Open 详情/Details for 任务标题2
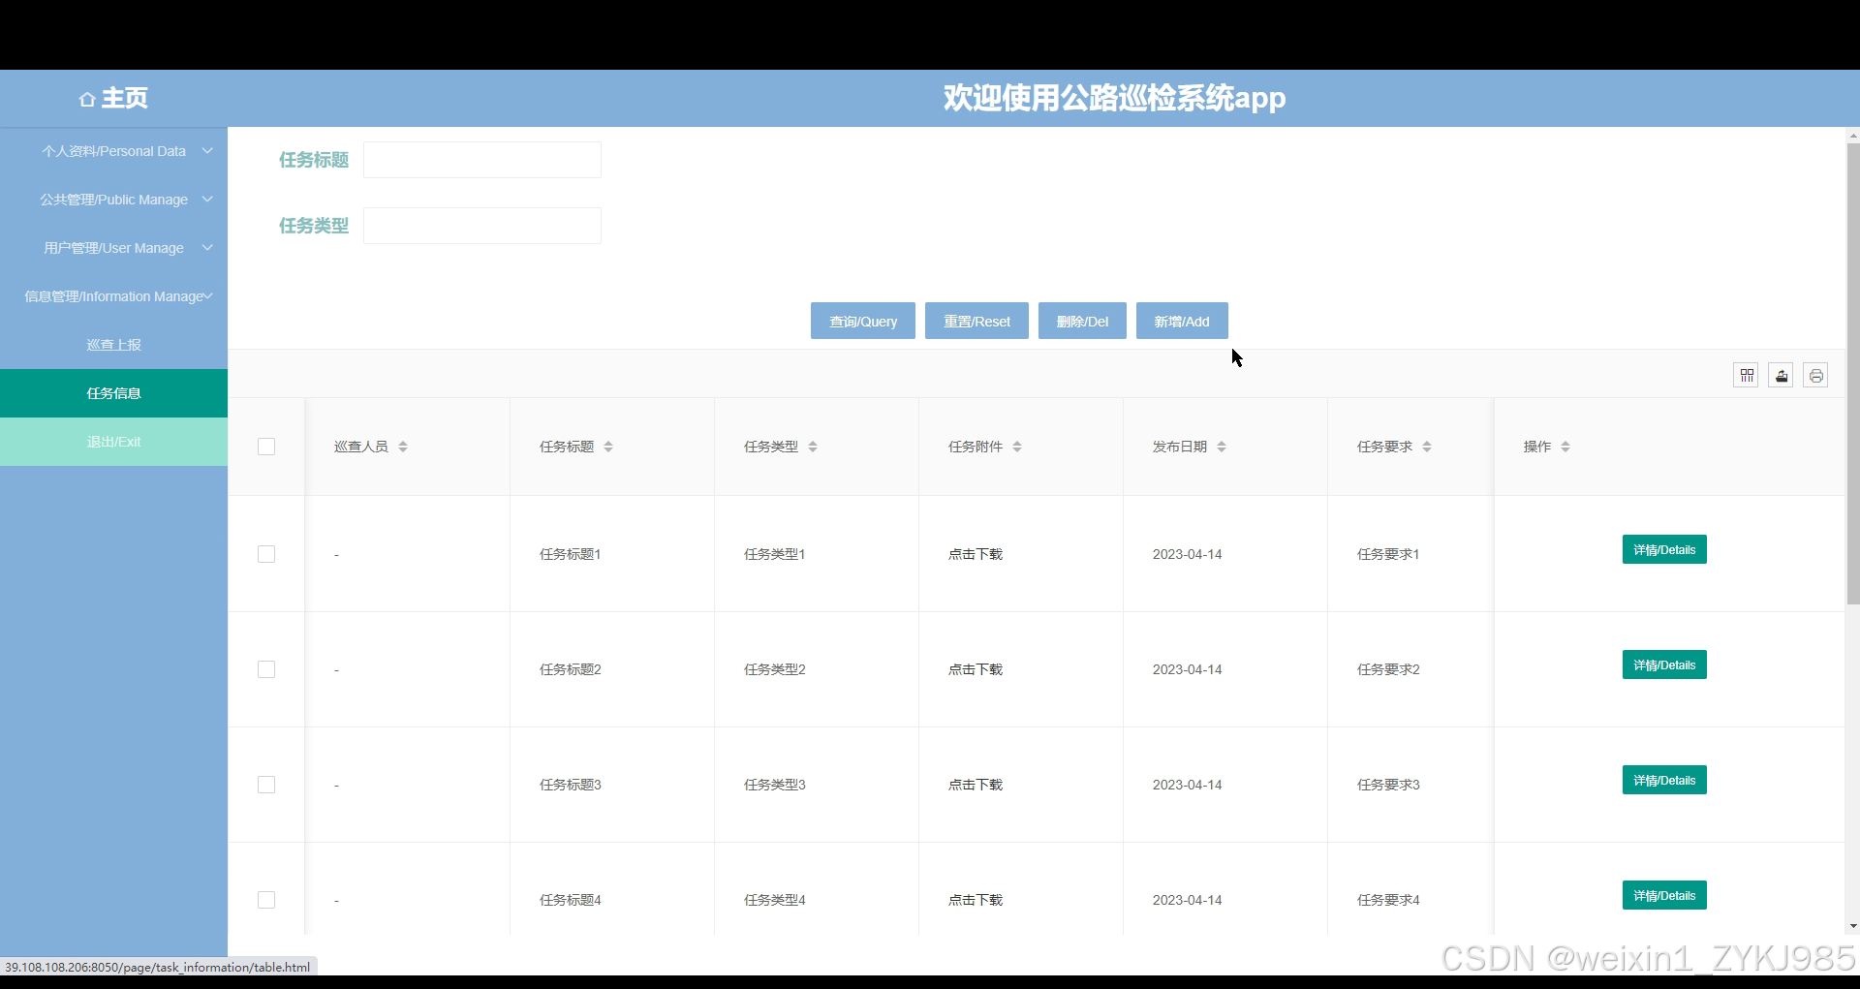 click(x=1664, y=664)
